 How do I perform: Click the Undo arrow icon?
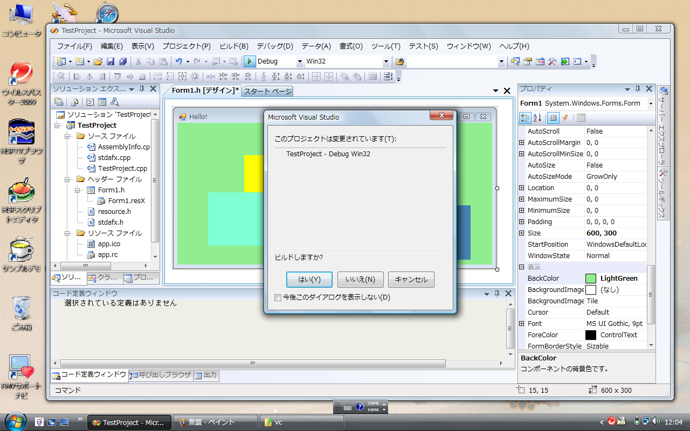(x=179, y=61)
